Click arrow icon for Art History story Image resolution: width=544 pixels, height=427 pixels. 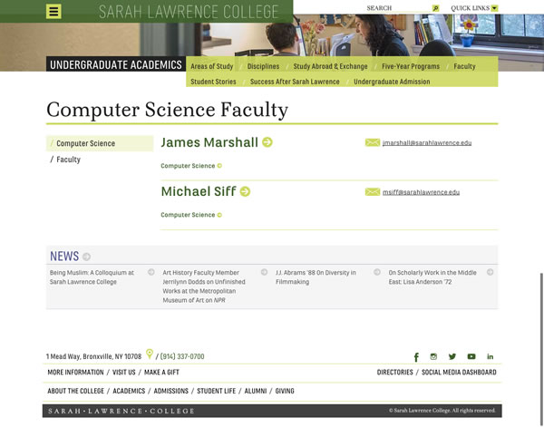coord(264,272)
